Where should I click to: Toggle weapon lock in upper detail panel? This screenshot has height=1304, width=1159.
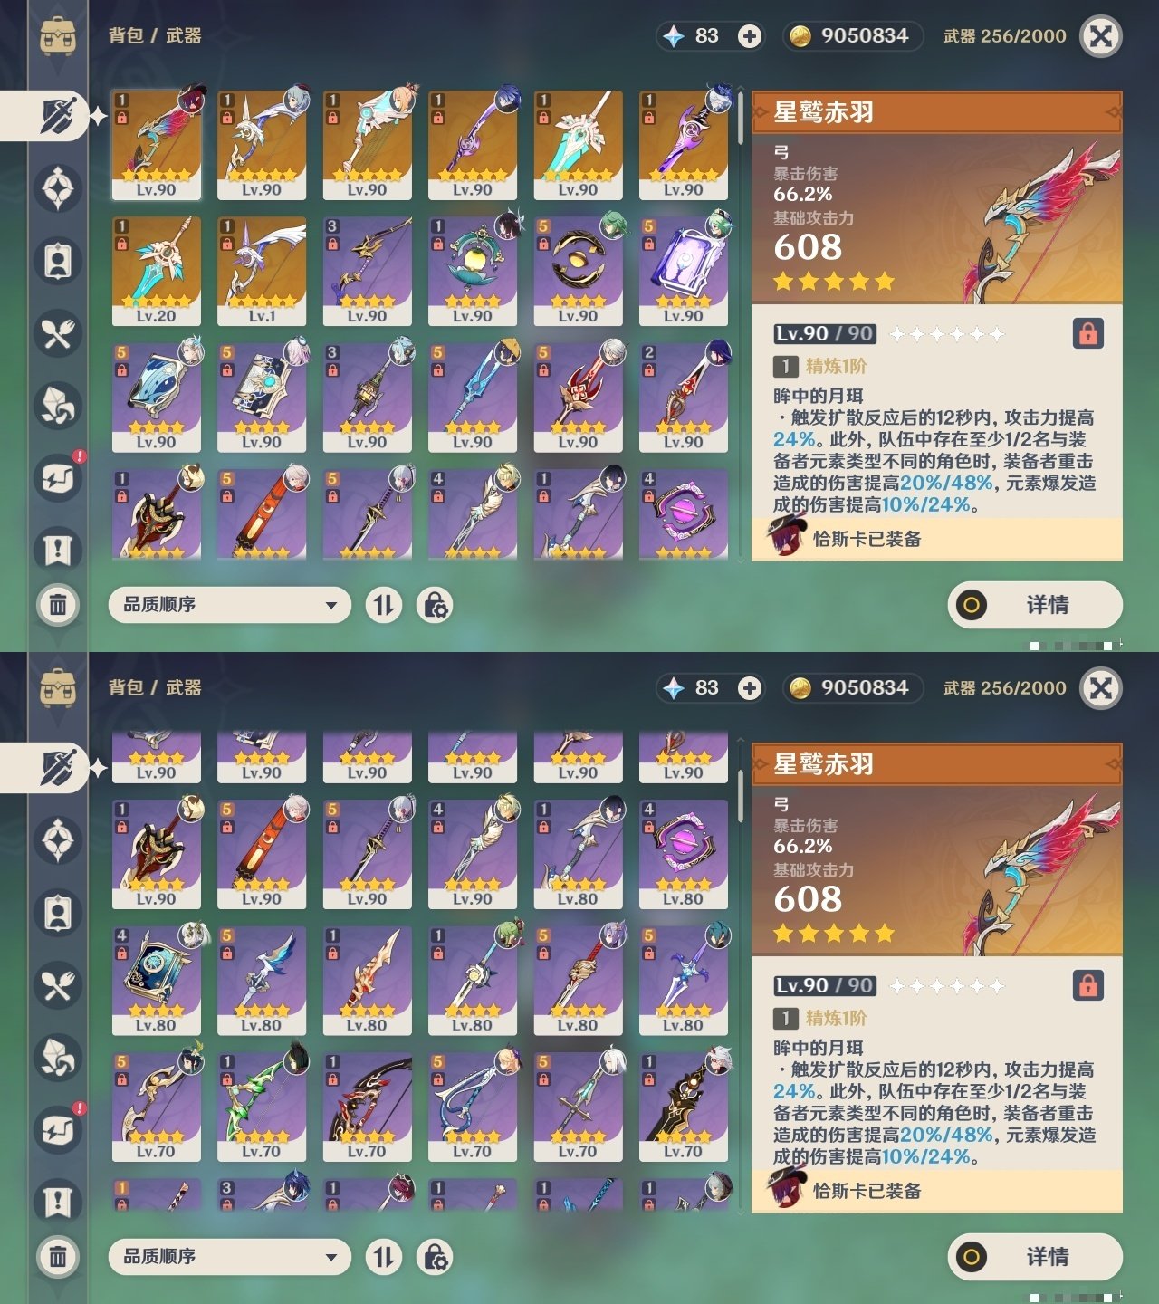coord(1087,333)
